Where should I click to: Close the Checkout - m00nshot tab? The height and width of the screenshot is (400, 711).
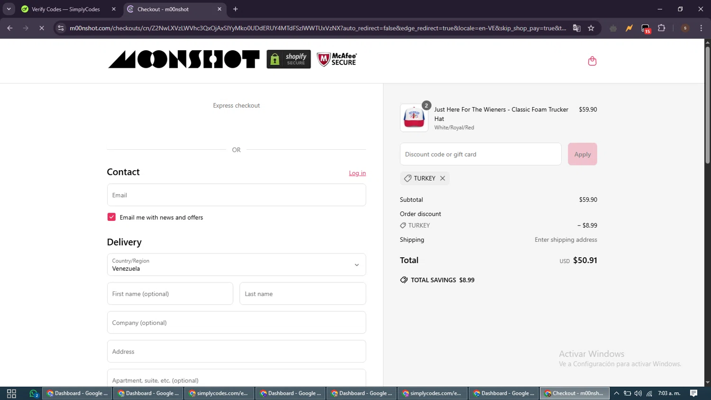(219, 9)
